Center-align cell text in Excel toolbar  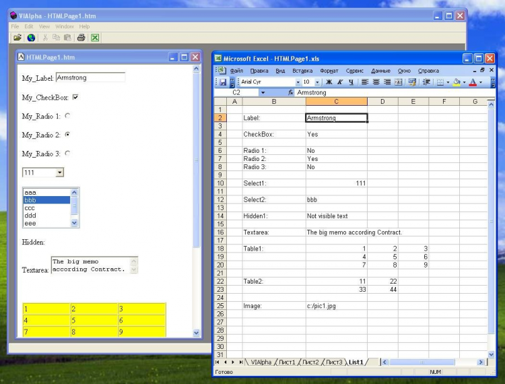376,82
